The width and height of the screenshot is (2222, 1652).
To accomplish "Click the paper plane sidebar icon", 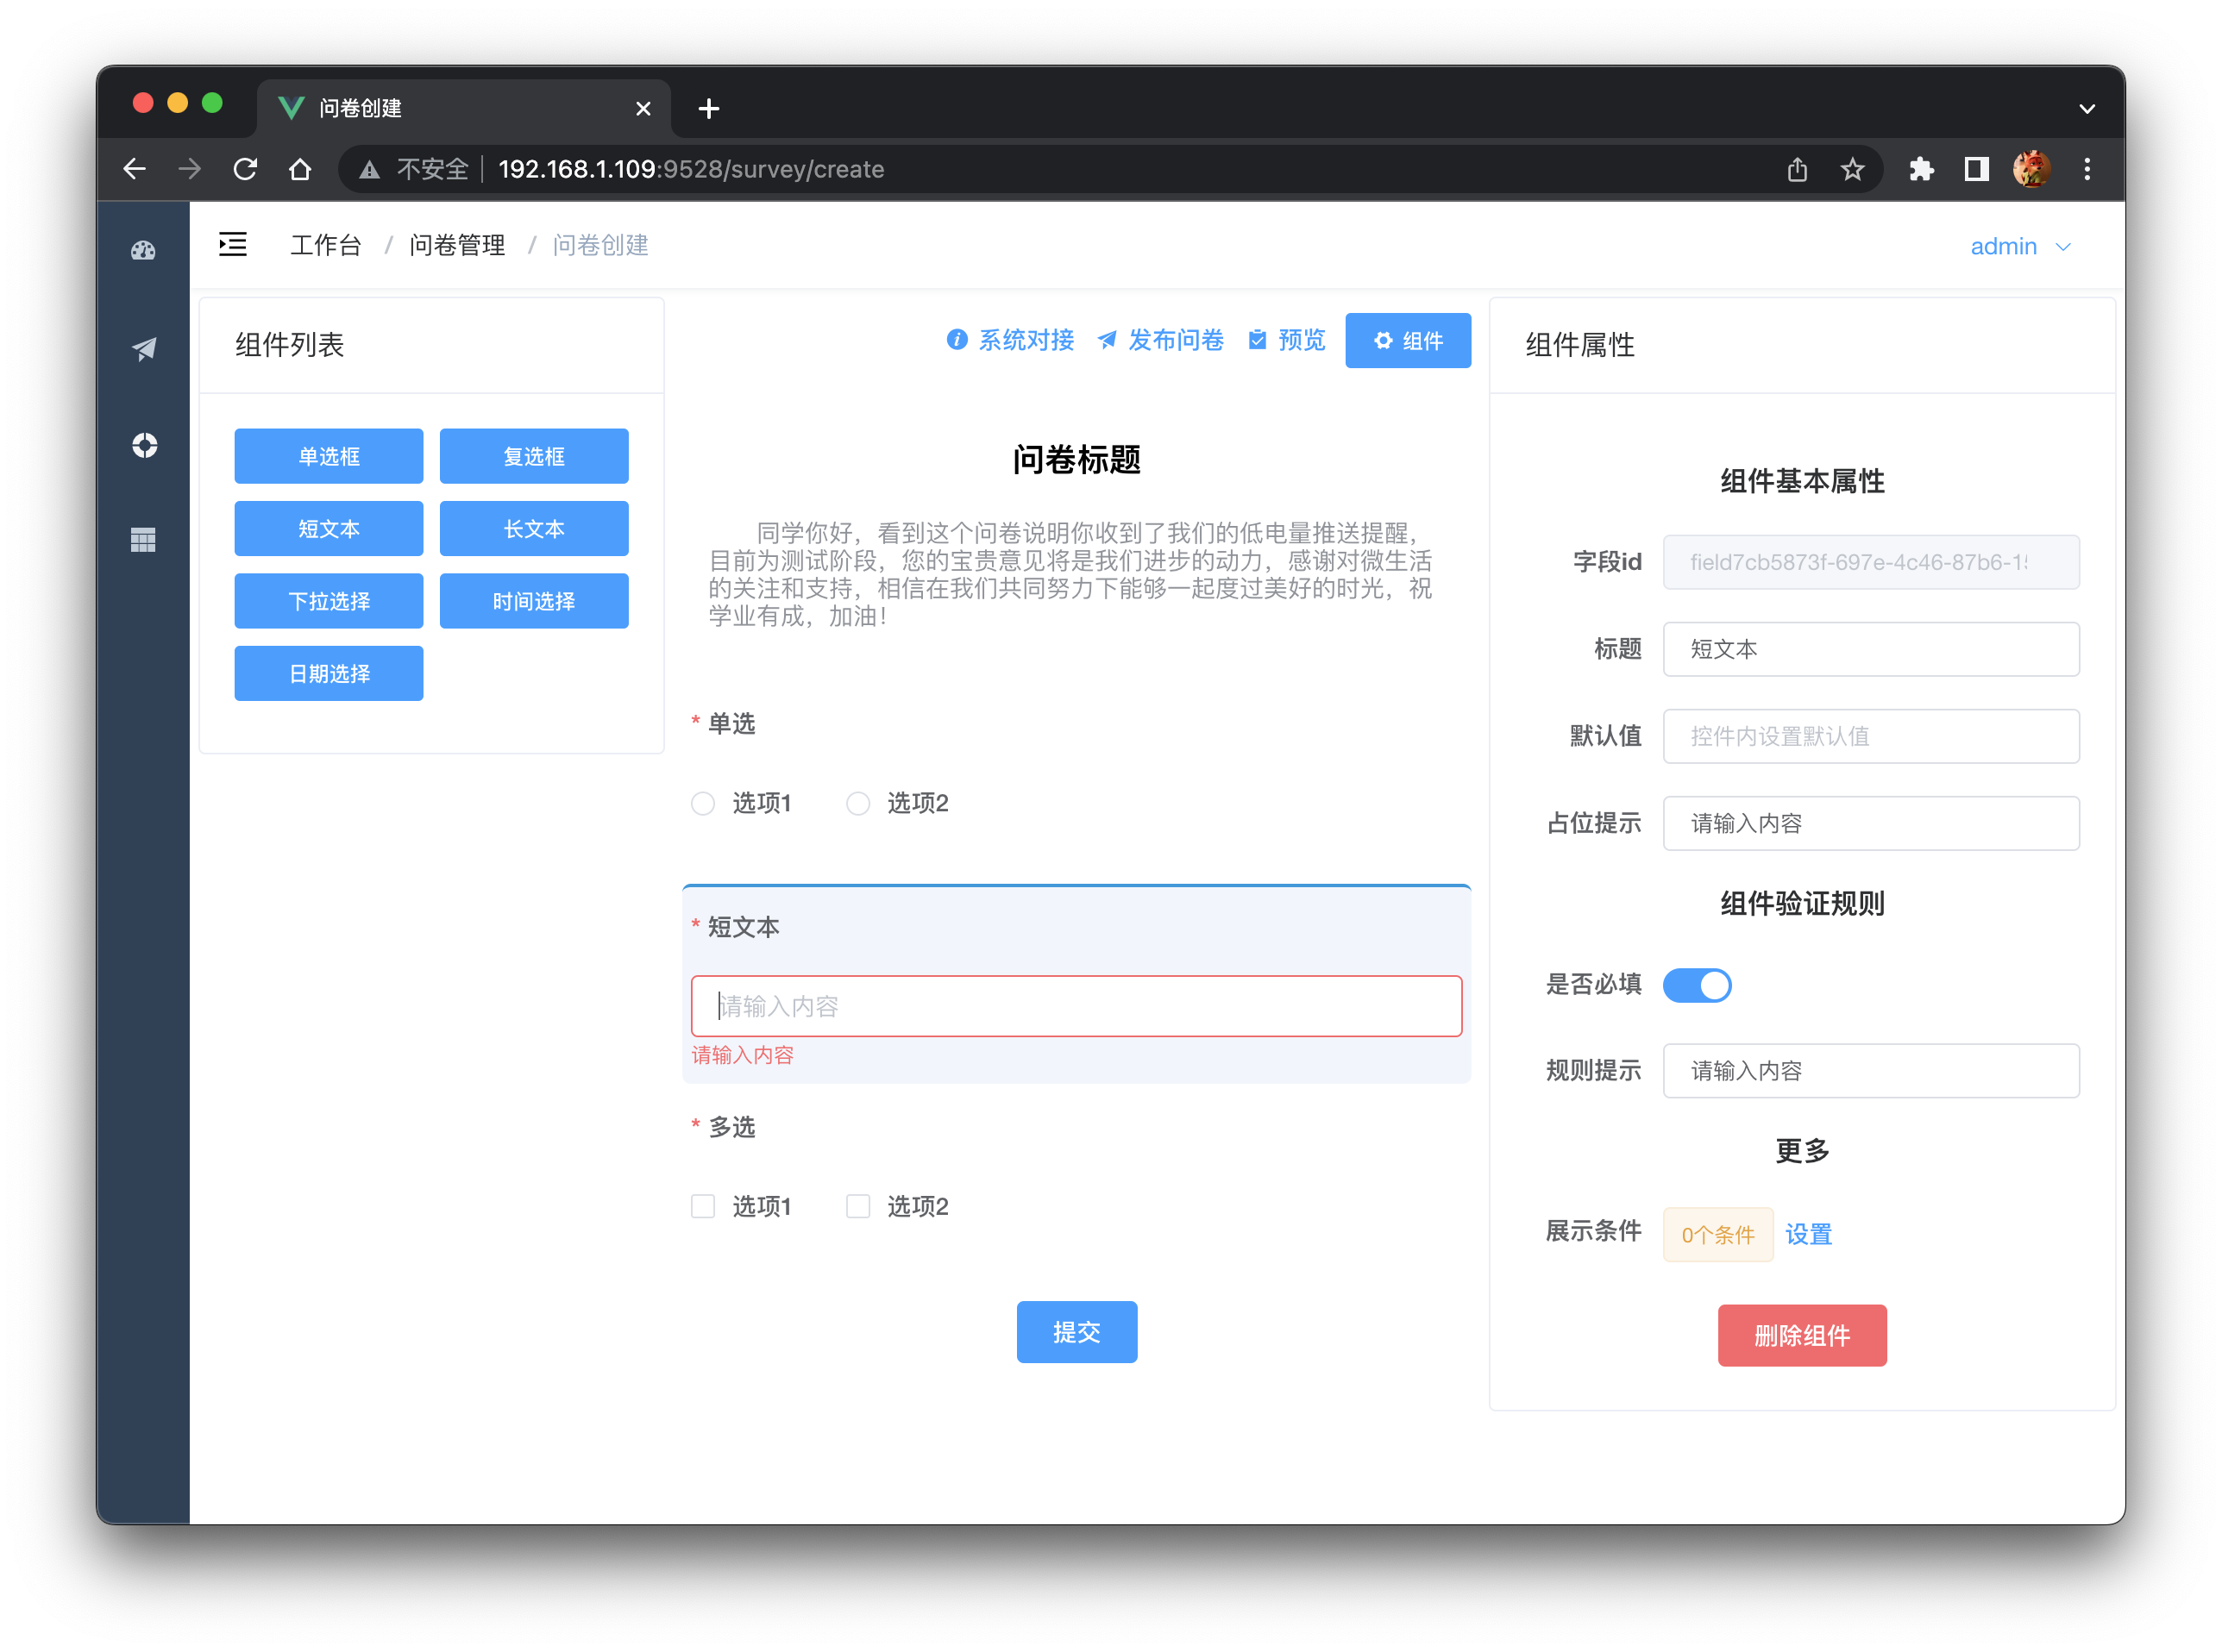I will 143,349.
